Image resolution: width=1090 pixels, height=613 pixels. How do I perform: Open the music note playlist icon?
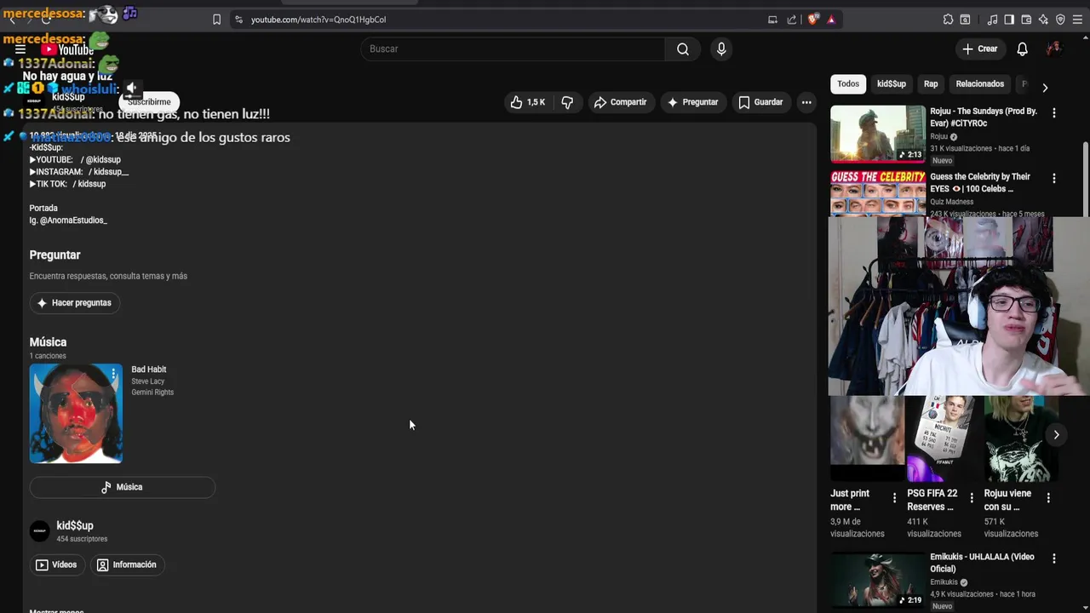992,20
